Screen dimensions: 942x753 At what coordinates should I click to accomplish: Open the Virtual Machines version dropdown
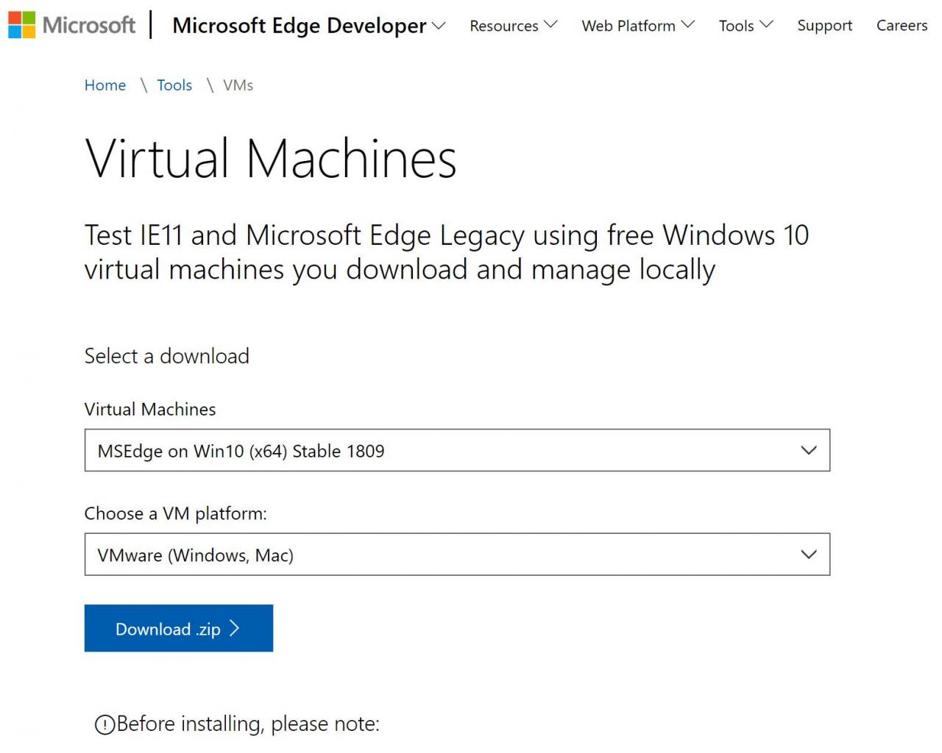pos(457,450)
